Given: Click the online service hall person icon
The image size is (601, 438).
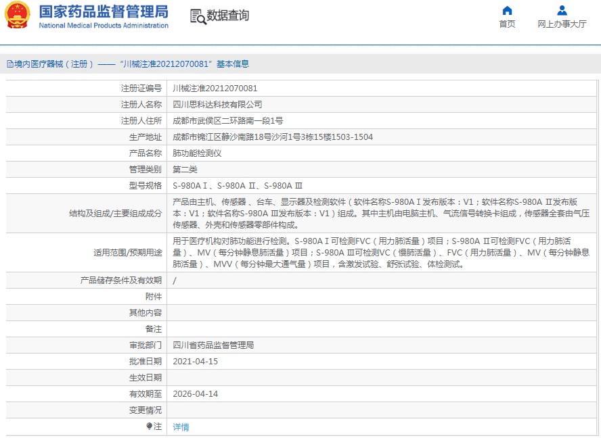Looking at the screenshot, I should point(562,10).
